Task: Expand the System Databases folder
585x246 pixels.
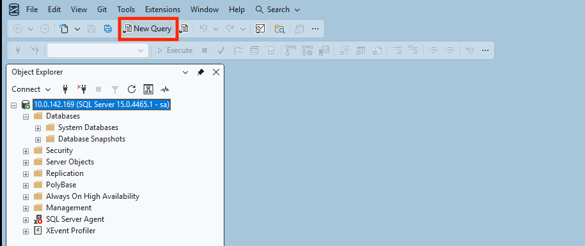Action: [38, 128]
